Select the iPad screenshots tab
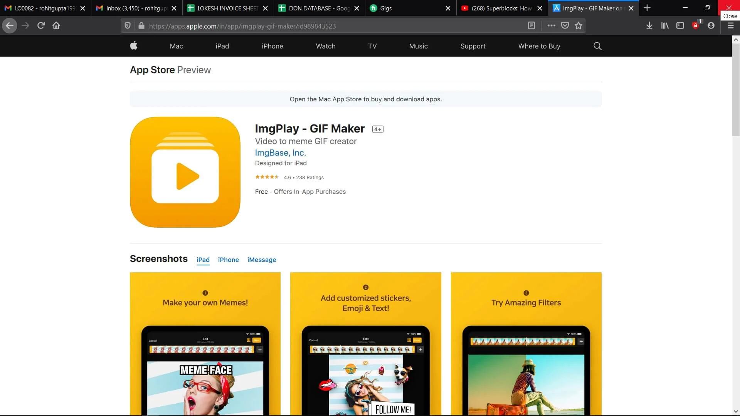The image size is (740, 416). pos(203,260)
